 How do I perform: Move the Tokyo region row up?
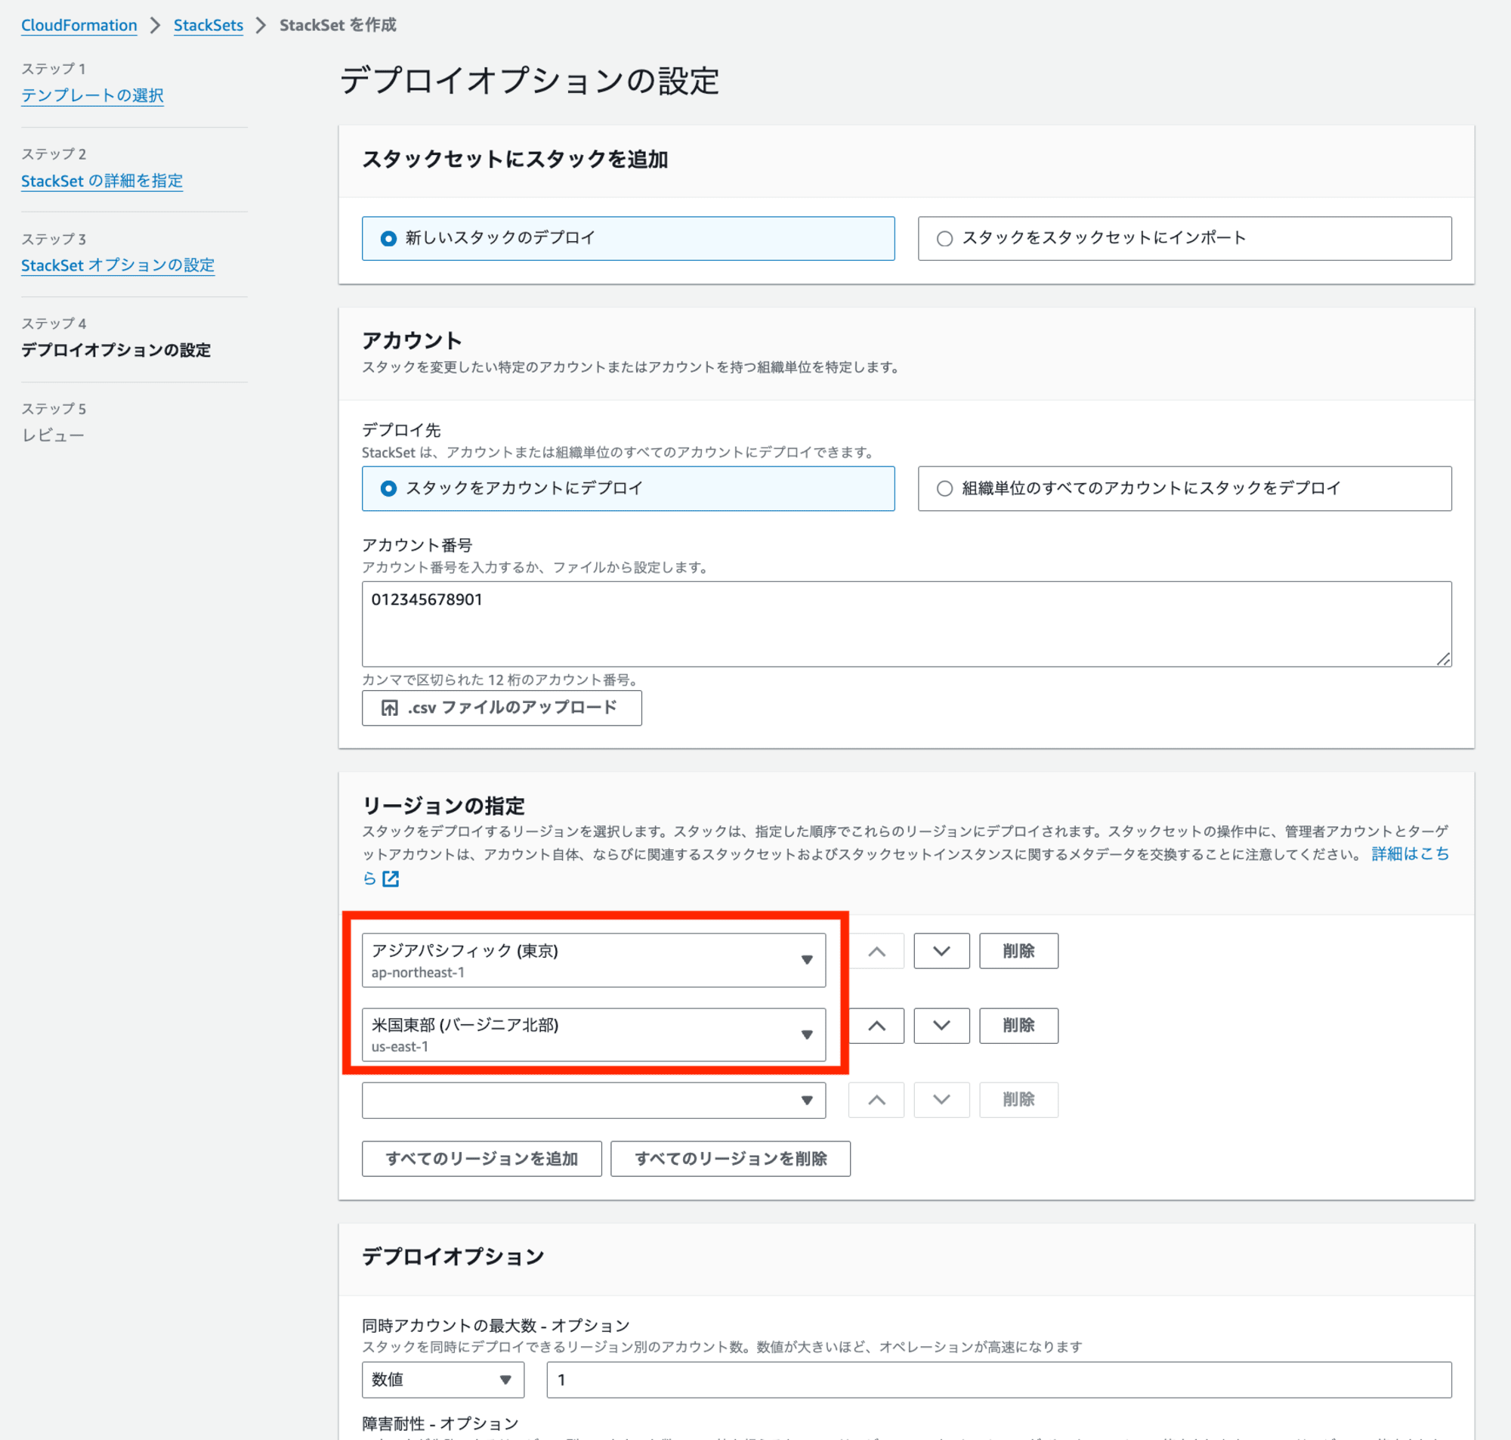(x=876, y=951)
